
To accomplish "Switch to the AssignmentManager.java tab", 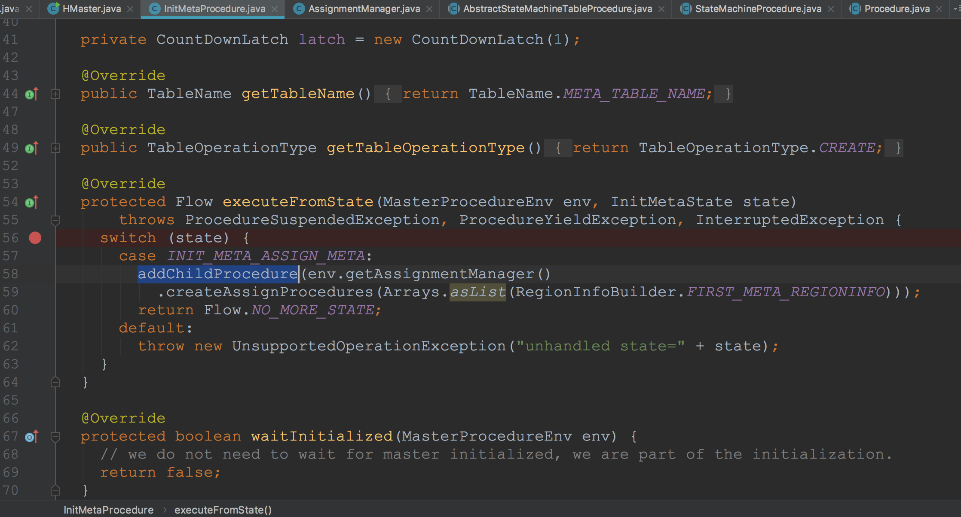I will (364, 9).
